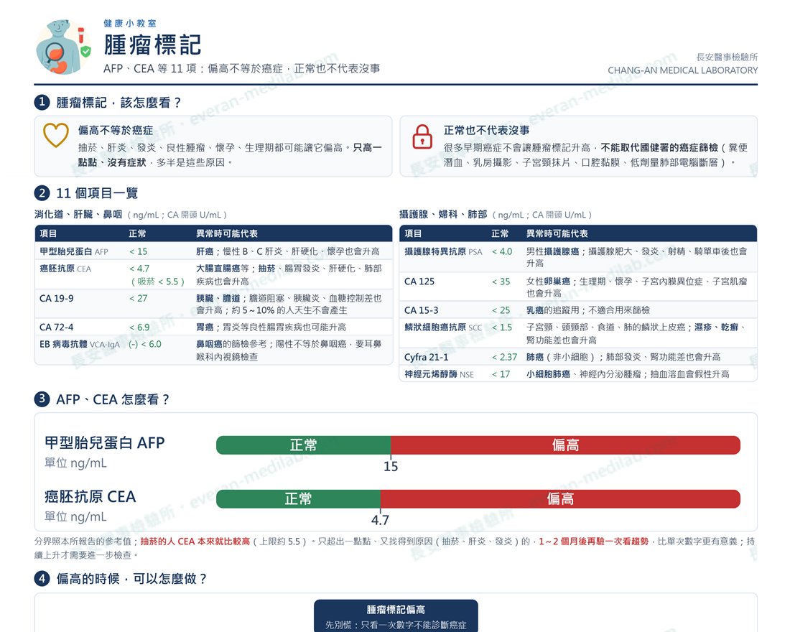Click the red 抽菸的人 CEA 本來就比較高 note
Screen dimensions: 790x632
click(195, 542)
